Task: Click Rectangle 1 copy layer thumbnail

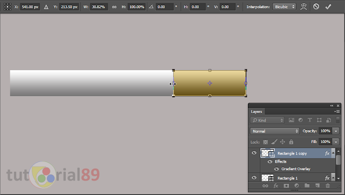Action: [267, 153]
